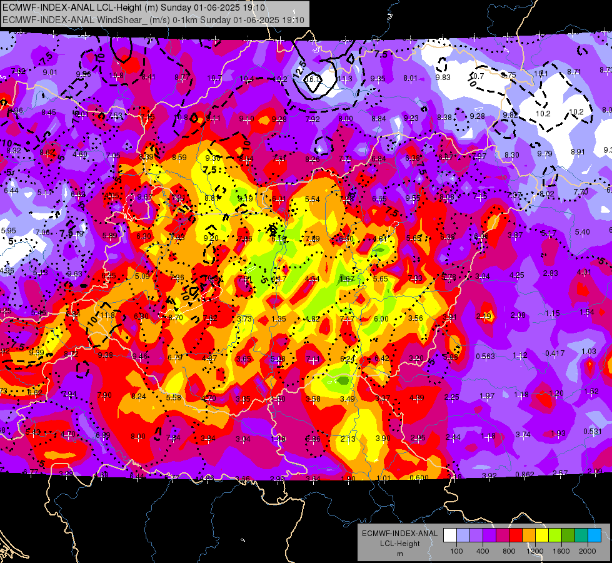This screenshot has height=563, width=612.
Task: Click the wind shear value 8.30
Action: (x=511, y=155)
